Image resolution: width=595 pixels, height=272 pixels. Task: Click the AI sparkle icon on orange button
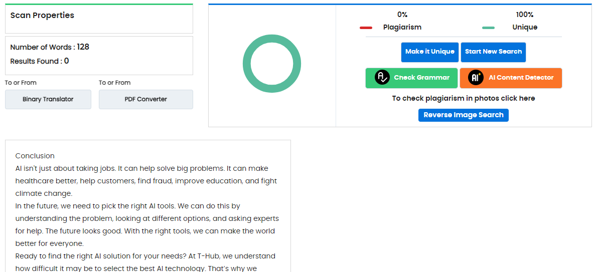[x=476, y=78]
